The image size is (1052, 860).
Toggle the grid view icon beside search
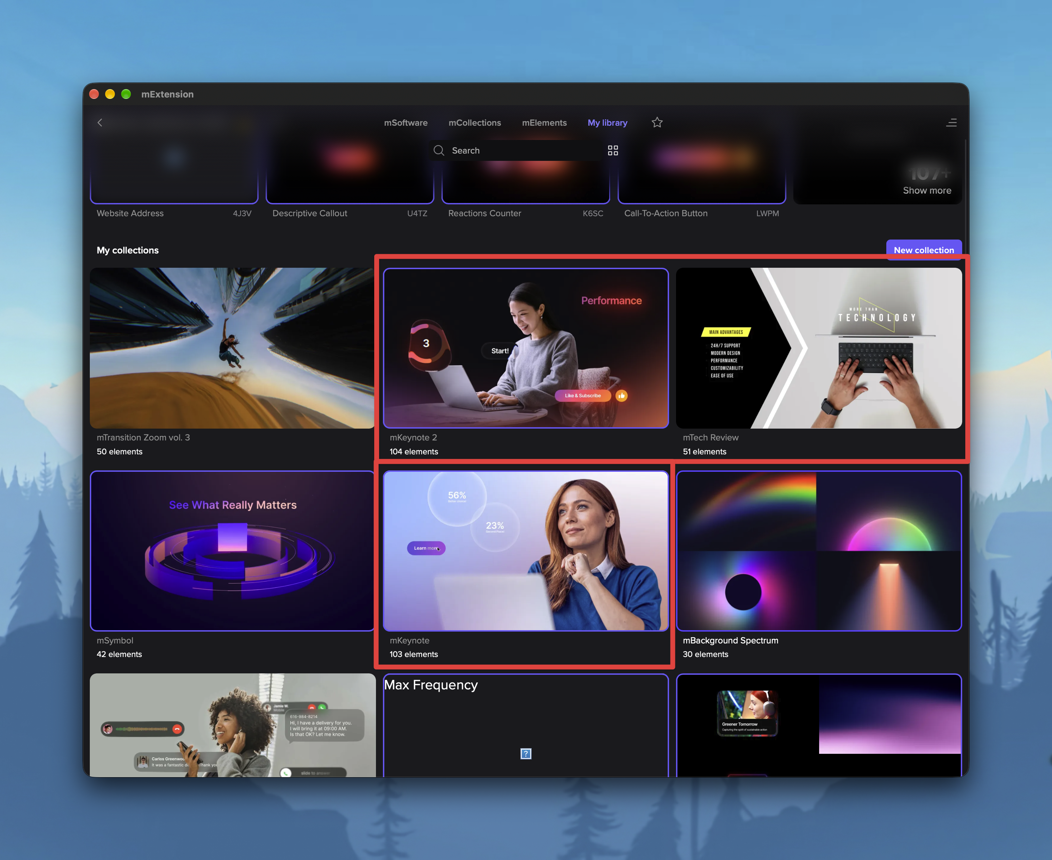tap(613, 151)
